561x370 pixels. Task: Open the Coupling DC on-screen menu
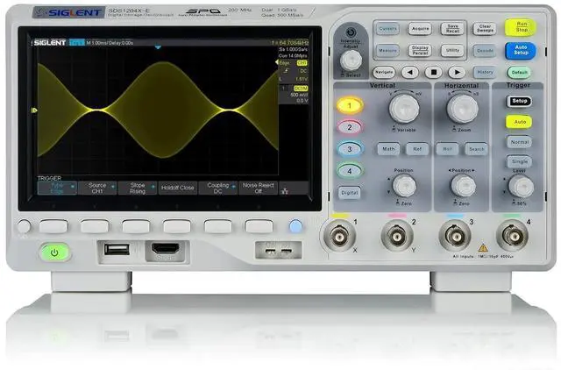tap(218, 188)
